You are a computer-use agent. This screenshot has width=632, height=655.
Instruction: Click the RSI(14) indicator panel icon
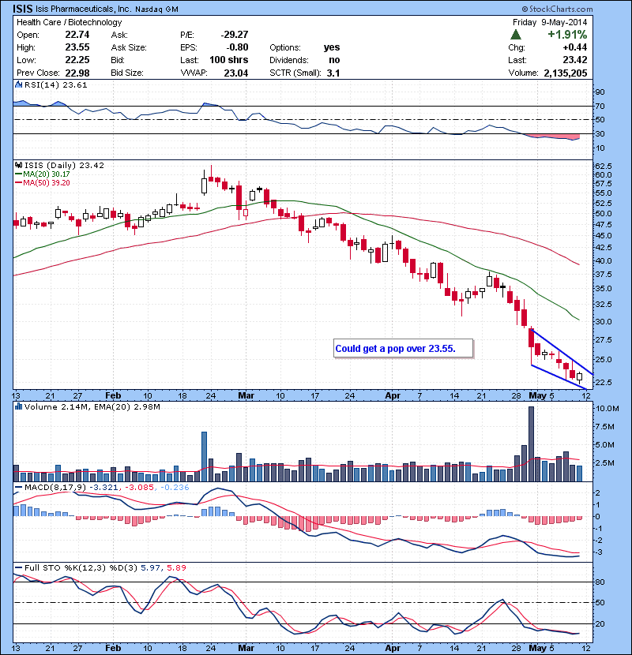(x=18, y=84)
